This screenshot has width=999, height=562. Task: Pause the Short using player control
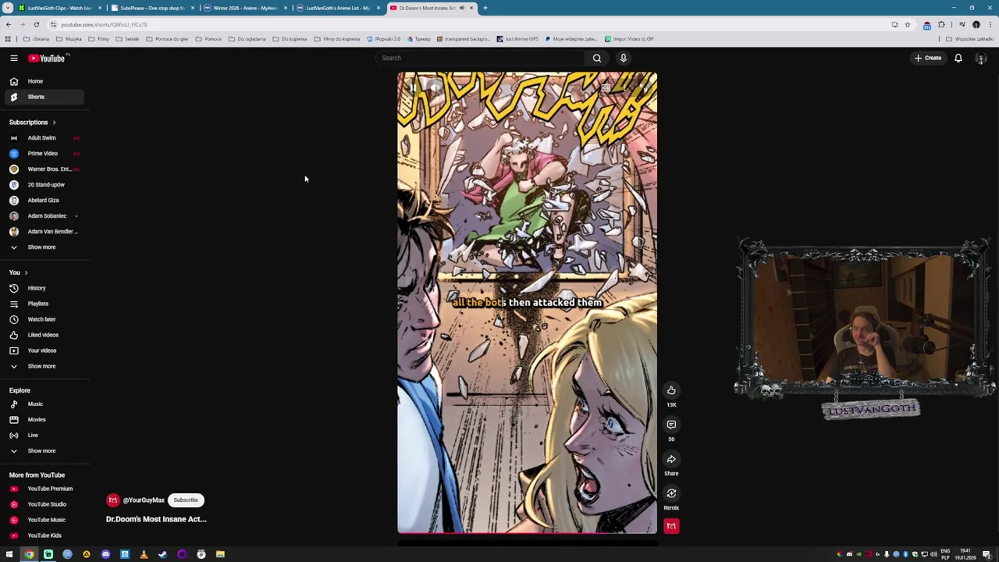pos(413,88)
